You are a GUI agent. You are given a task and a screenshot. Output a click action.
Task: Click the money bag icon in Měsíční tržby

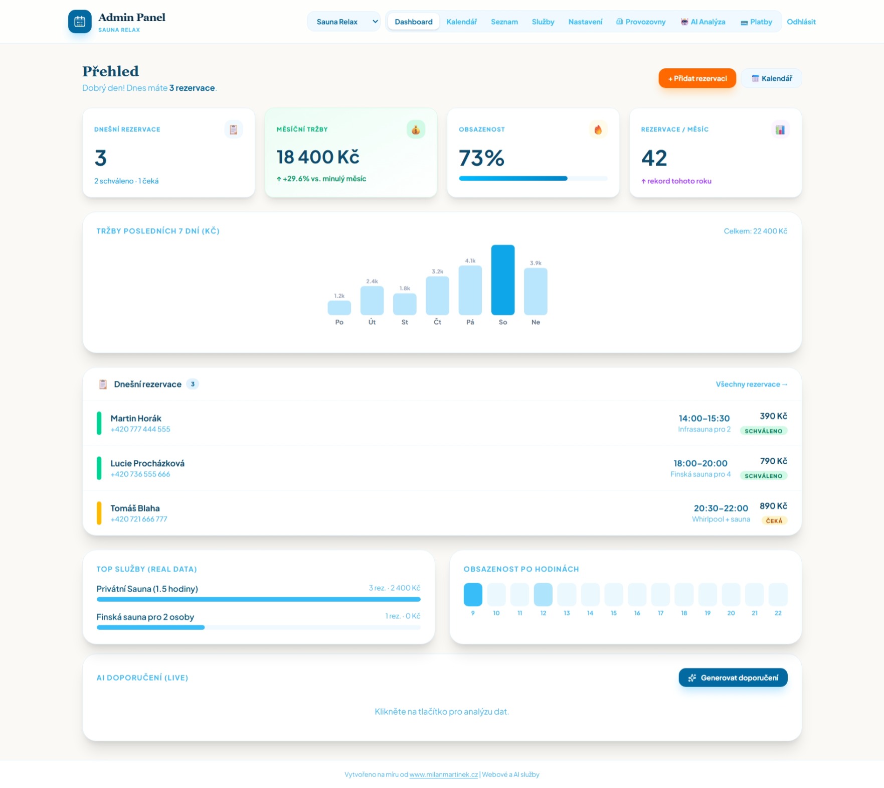tap(416, 129)
